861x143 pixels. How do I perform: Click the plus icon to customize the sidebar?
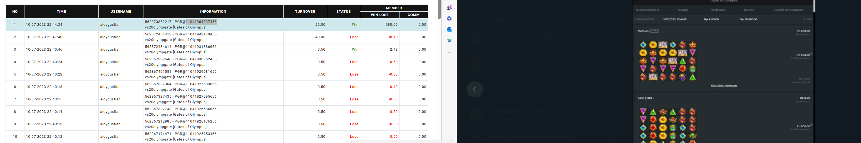click(449, 53)
